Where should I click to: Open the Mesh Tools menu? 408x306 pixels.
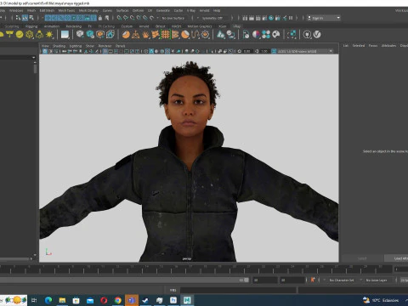pyautogui.click(x=66, y=10)
